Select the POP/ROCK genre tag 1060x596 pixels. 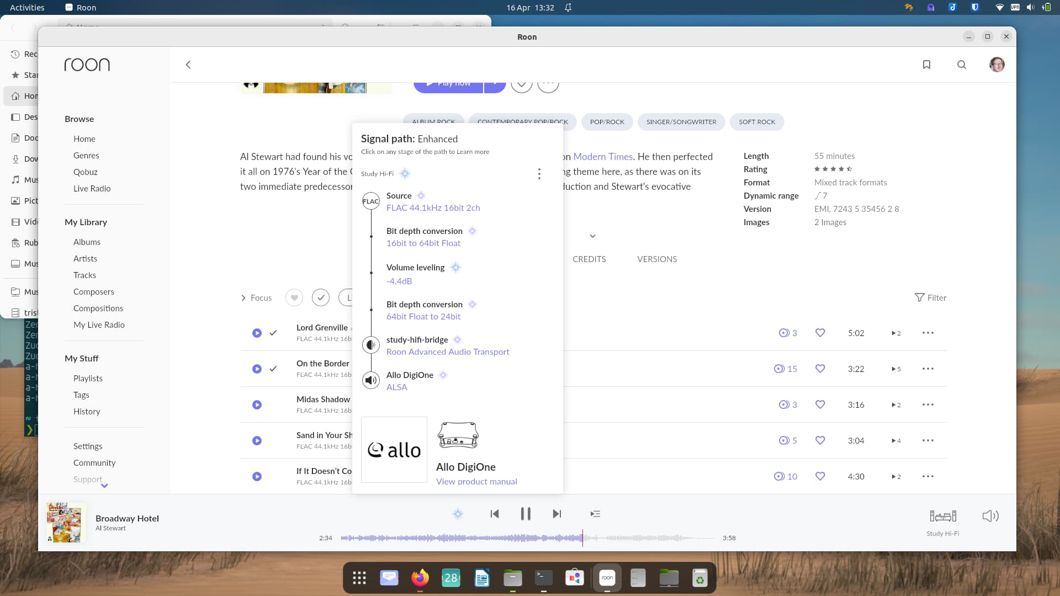(607, 122)
